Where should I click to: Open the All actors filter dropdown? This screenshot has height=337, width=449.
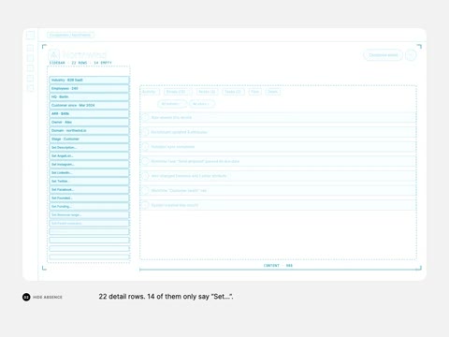(202, 104)
